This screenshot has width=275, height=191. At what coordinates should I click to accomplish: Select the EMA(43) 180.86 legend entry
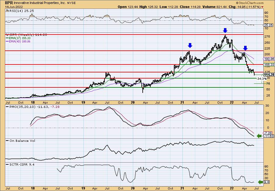(x=18, y=41)
